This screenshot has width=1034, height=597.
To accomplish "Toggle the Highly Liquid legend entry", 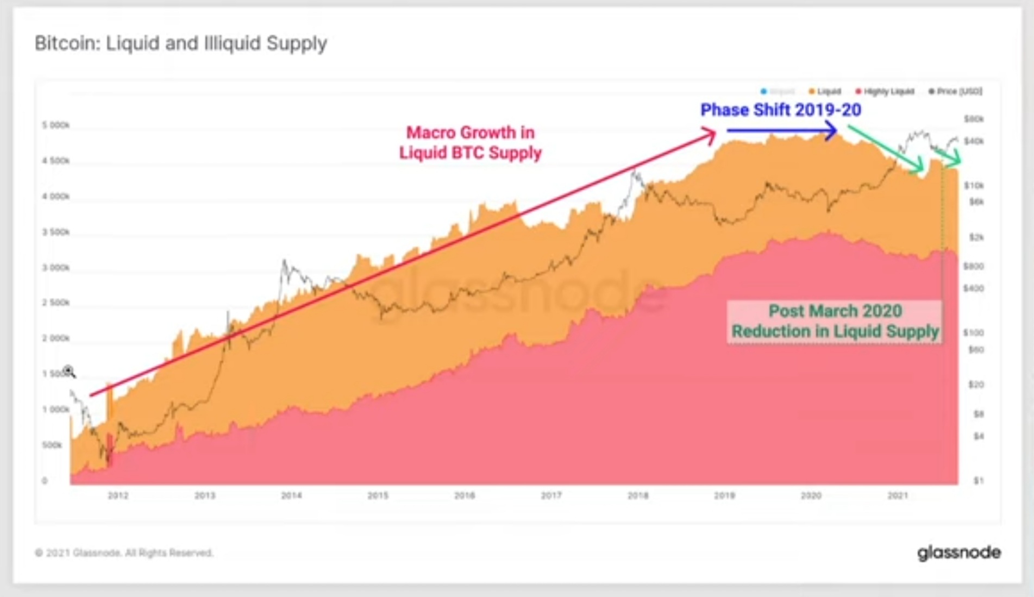I will 885,91.
